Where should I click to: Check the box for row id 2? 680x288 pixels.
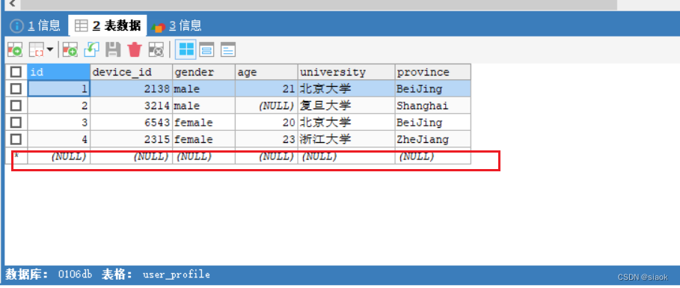pos(16,105)
